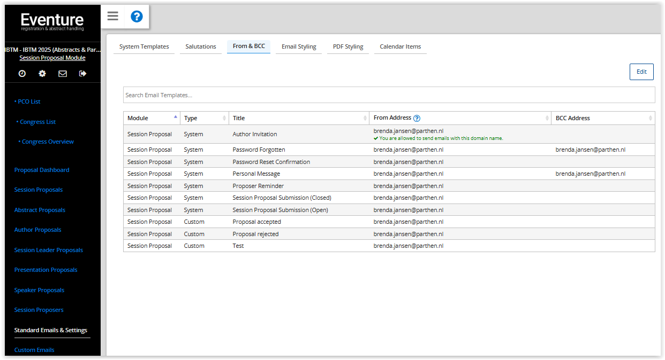Select the Proposal accepted template row
665x360 pixels.
(x=256, y=222)
